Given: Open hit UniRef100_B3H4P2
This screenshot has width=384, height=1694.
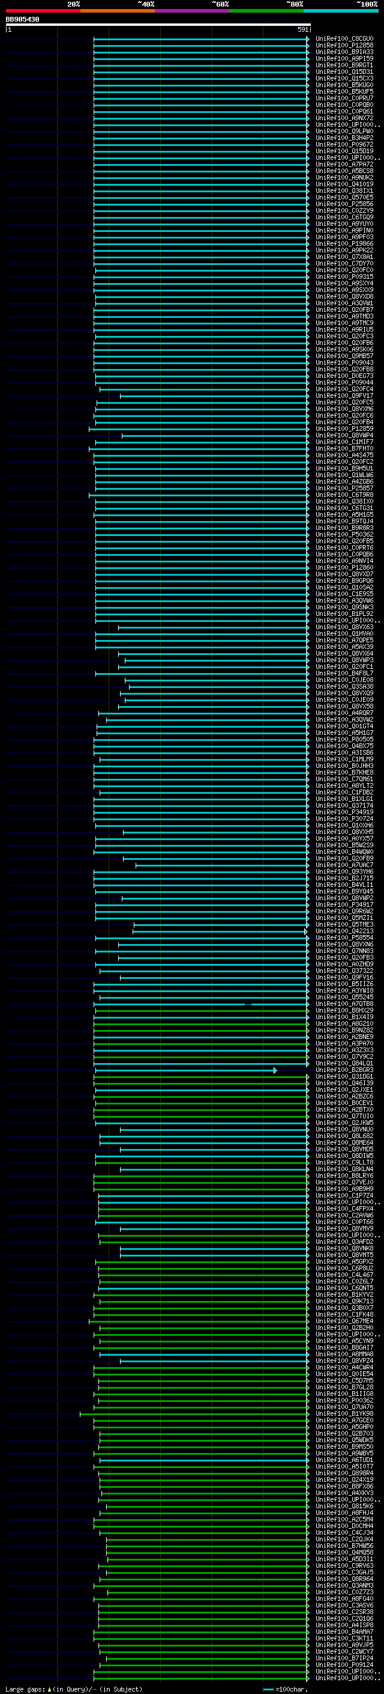Looking at the screenshot, I should tap(344, 138).
